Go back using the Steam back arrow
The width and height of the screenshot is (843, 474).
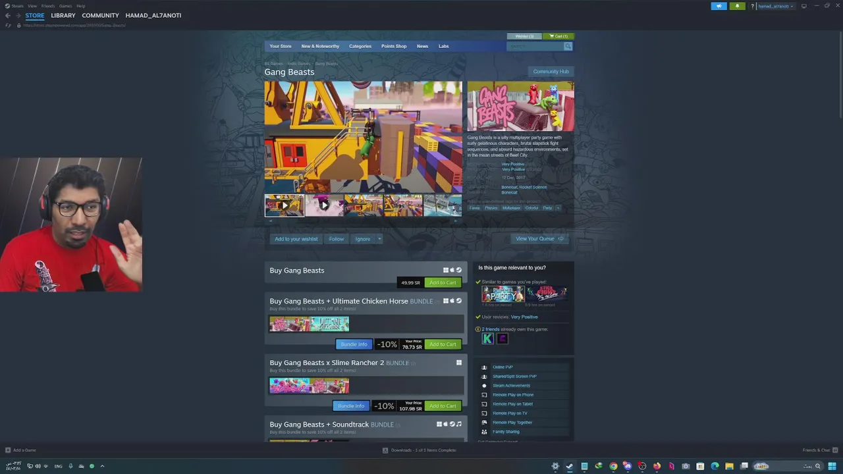(7, 15)
